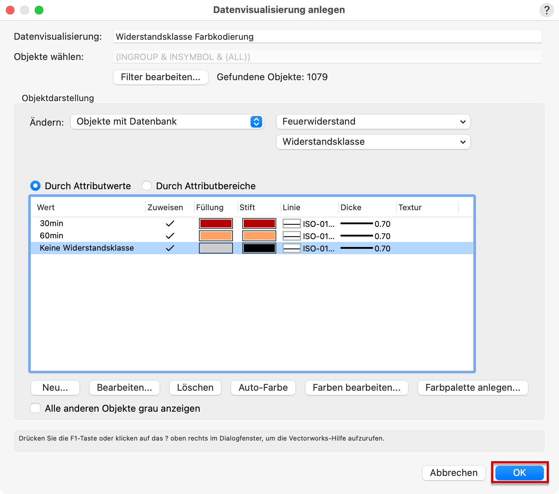559x494 pixels.
Task: Toggle Zuweisen checkmark for Keine Widerstandsklasse
Action: pos(170,248)
